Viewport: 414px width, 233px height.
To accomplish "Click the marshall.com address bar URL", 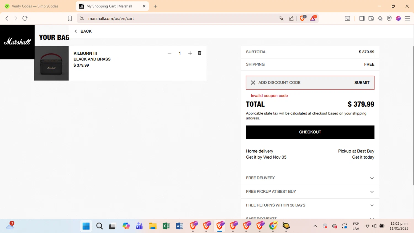I will (x=111, y=19).
